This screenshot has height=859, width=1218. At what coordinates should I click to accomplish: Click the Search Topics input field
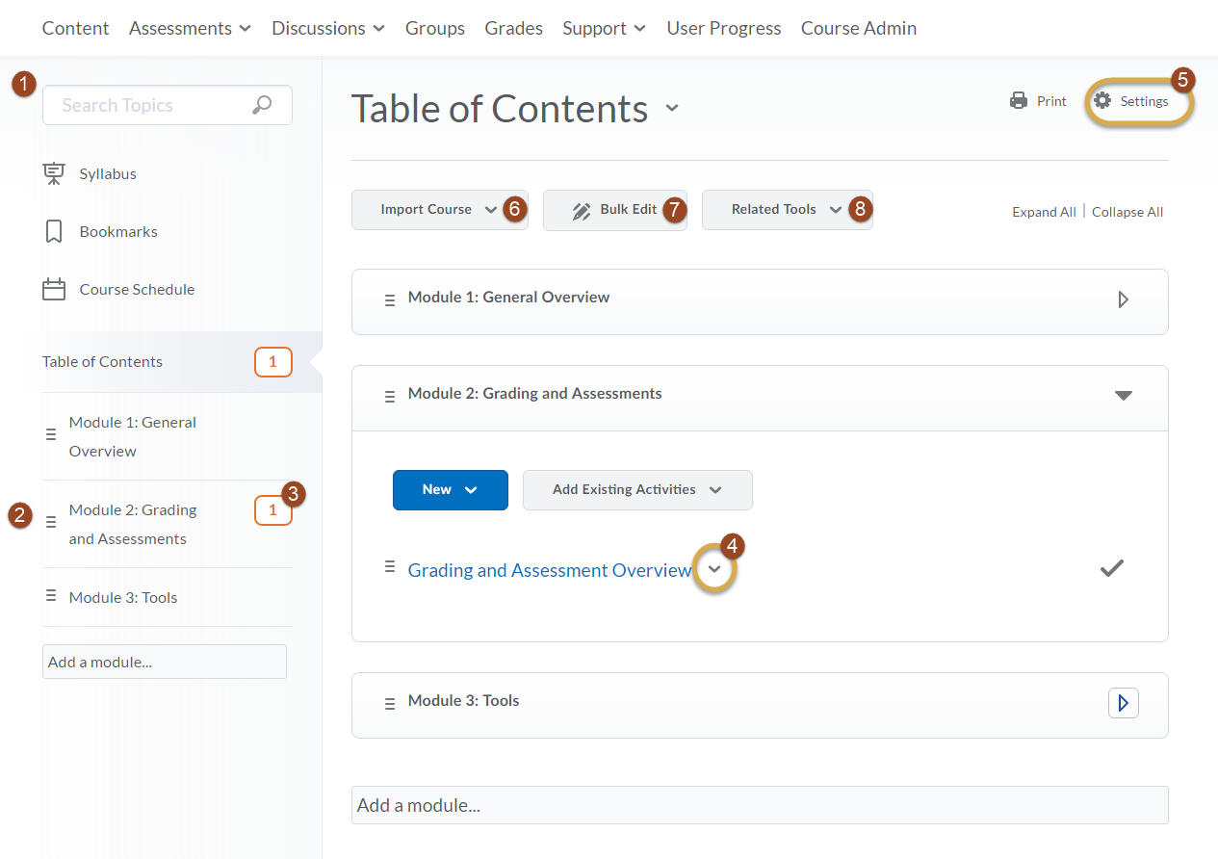[168, 105]
